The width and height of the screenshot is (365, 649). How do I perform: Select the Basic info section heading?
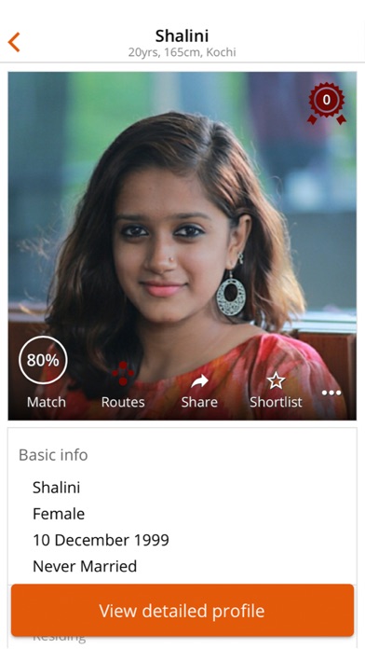[x=53, y=455]
